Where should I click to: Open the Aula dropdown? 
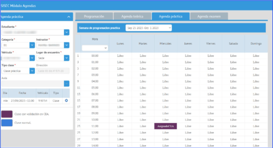66,84
